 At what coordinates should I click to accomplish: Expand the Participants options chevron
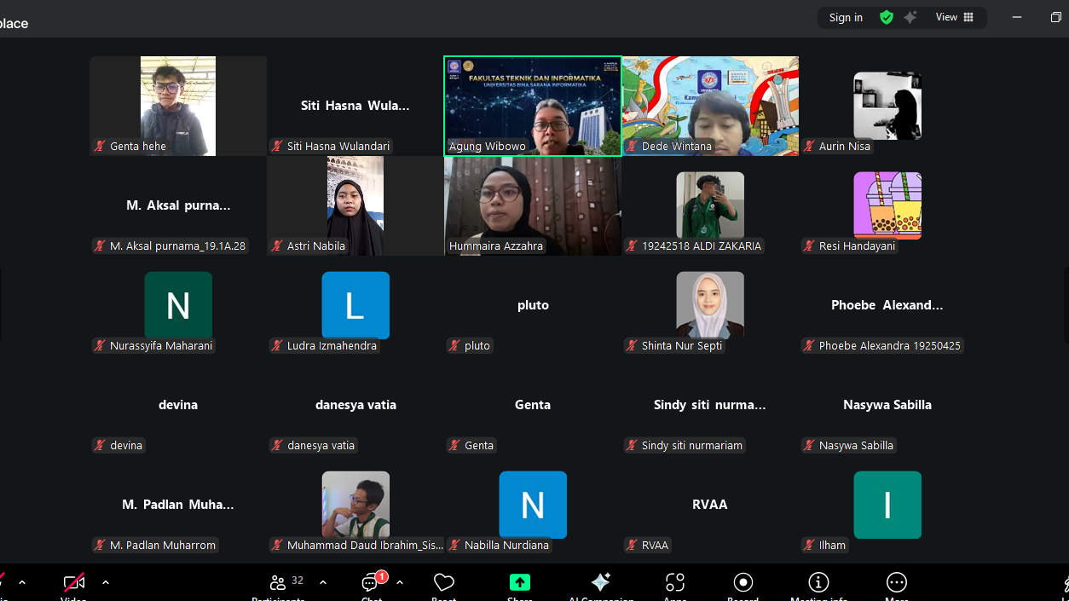(323, 582)
